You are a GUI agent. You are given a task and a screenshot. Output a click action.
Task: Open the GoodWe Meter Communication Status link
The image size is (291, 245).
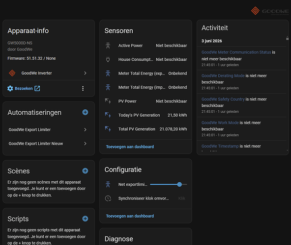click(x=236, y=52)
